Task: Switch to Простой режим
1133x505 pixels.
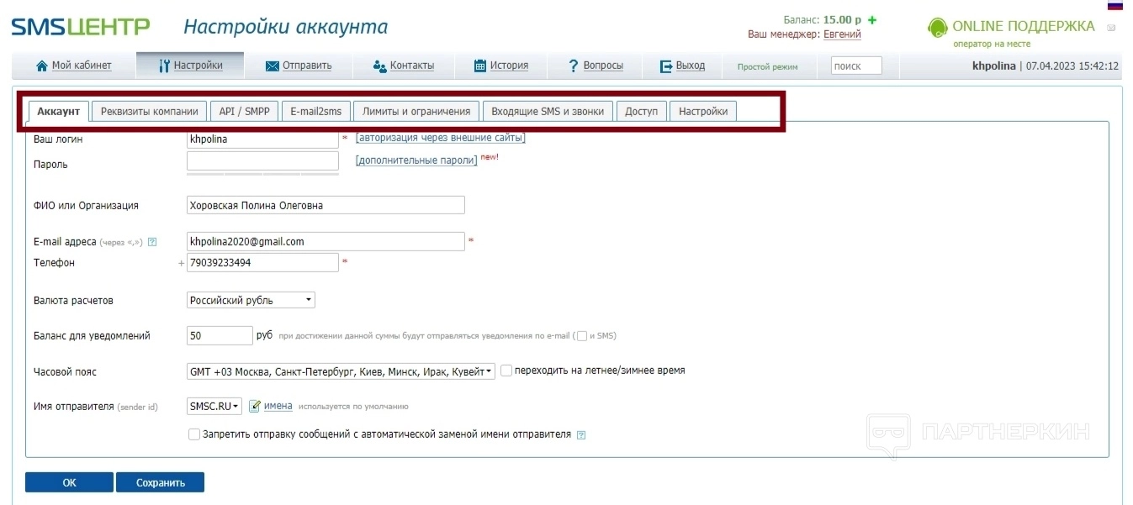Action: [767, 66]
